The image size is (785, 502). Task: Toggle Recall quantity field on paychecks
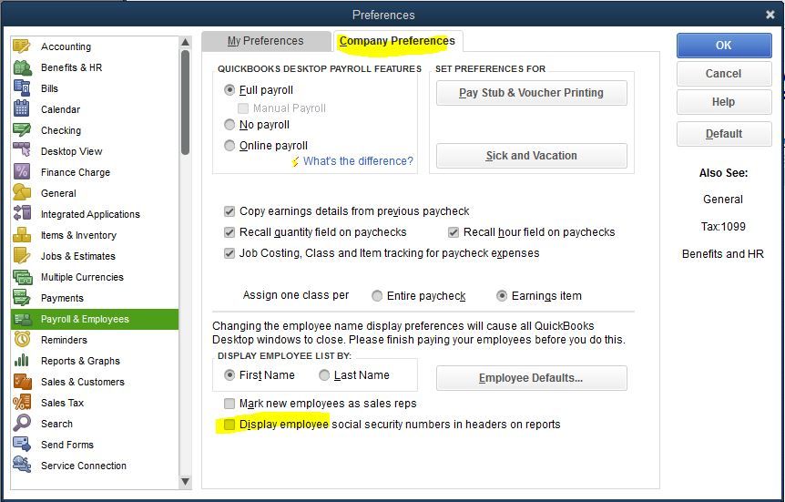pos(229,232)
